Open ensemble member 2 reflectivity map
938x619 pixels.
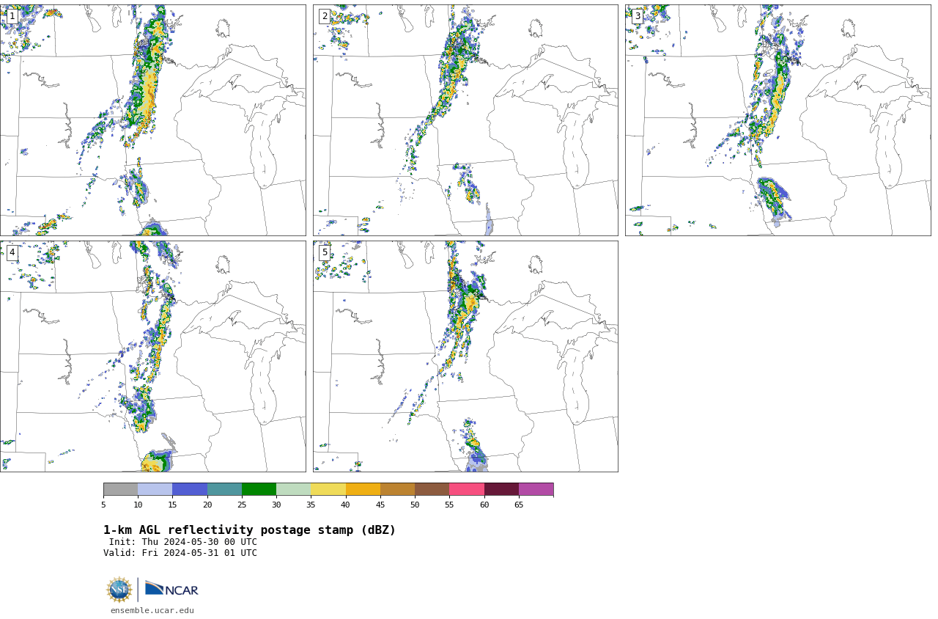(x=465, y=120)
